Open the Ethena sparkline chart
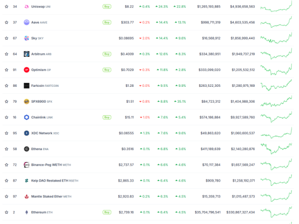 [x=276, y=149]
